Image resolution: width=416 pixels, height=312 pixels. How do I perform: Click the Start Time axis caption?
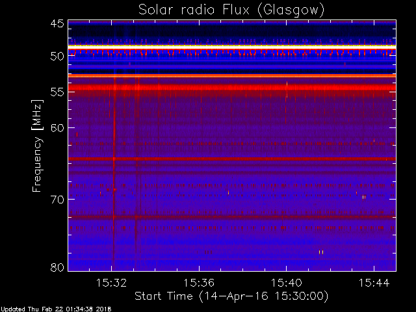231,296
